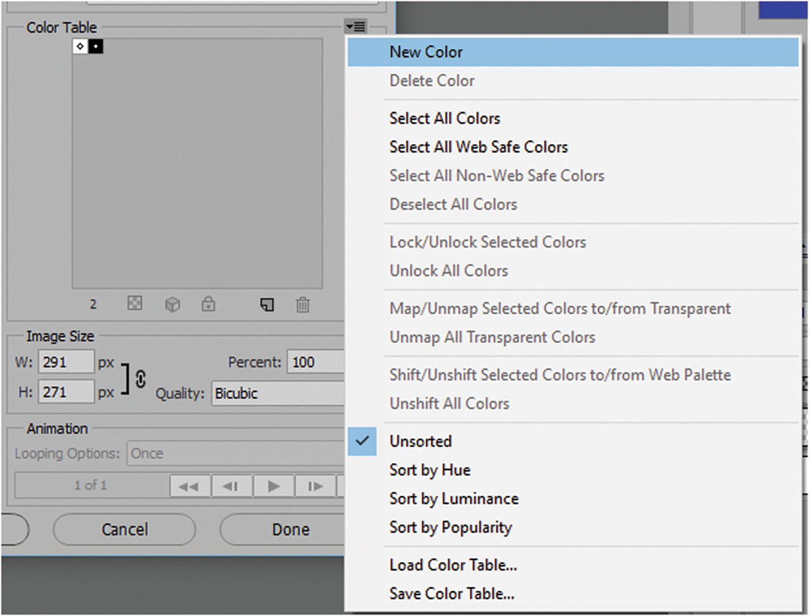The image size is (809, 616).
Task: Click the image width input field
Action: click(66, 362)
